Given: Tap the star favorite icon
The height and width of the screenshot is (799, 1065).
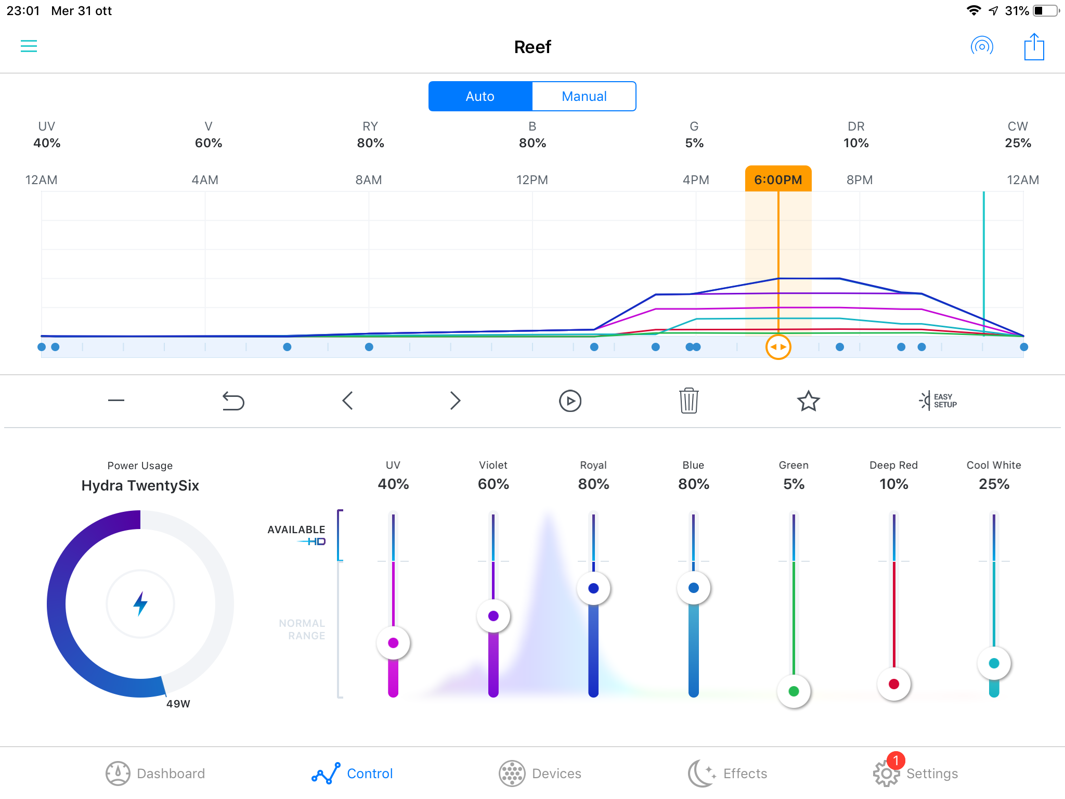Looking at the screenshot, I should click(x=808, y=401).
